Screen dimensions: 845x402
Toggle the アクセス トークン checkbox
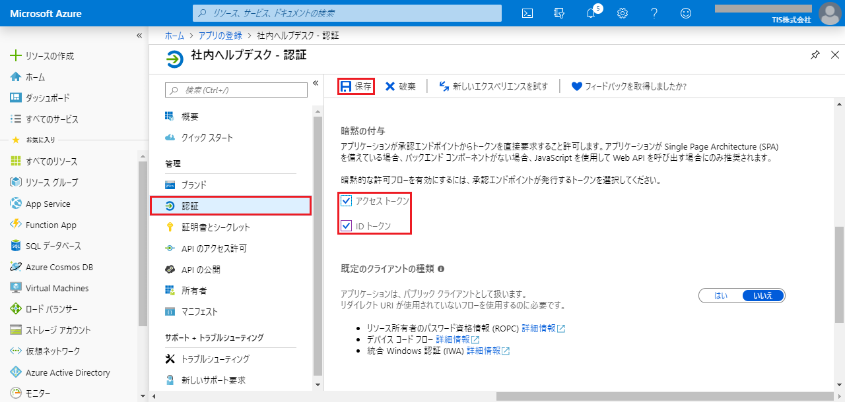(x=347, y=200)
